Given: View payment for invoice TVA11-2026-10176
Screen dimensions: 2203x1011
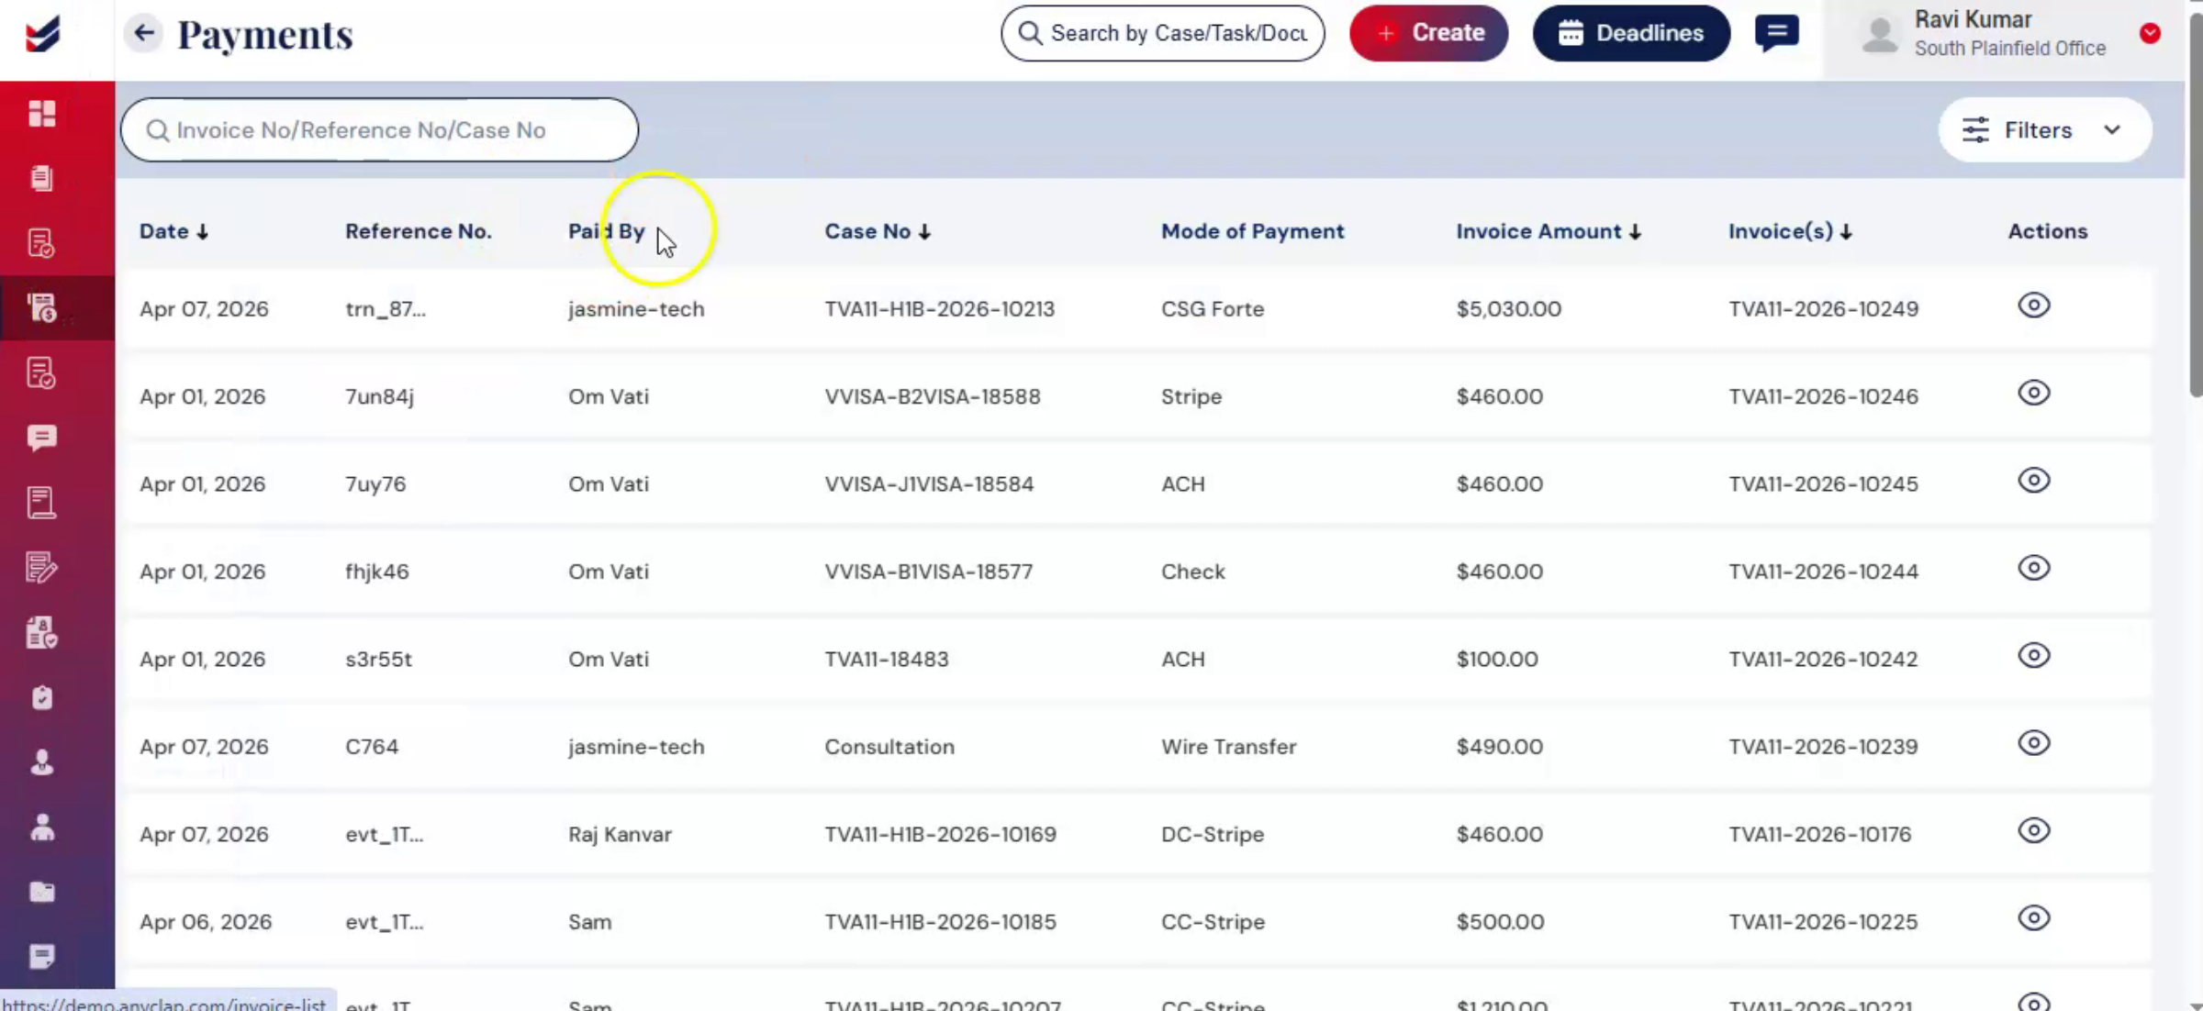Looking at the screenshot, I should pos(2034,831).
